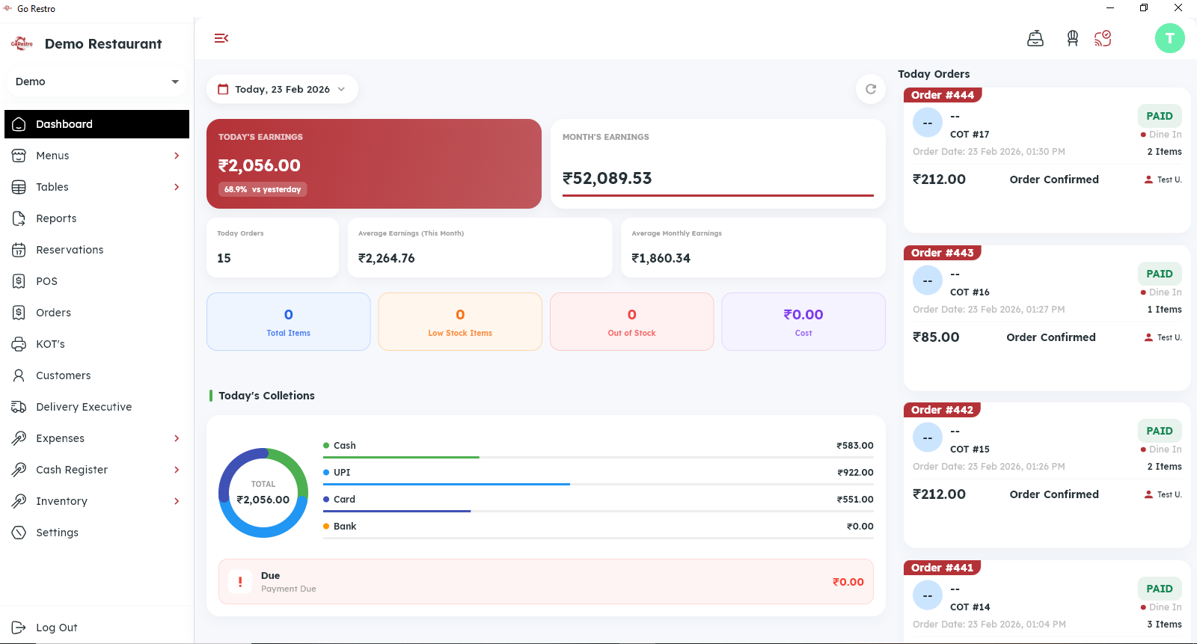This screenshot has width=1197, height=644.
Task: Click the POS icon in sidebar
Action: click(x=19, y=281)
